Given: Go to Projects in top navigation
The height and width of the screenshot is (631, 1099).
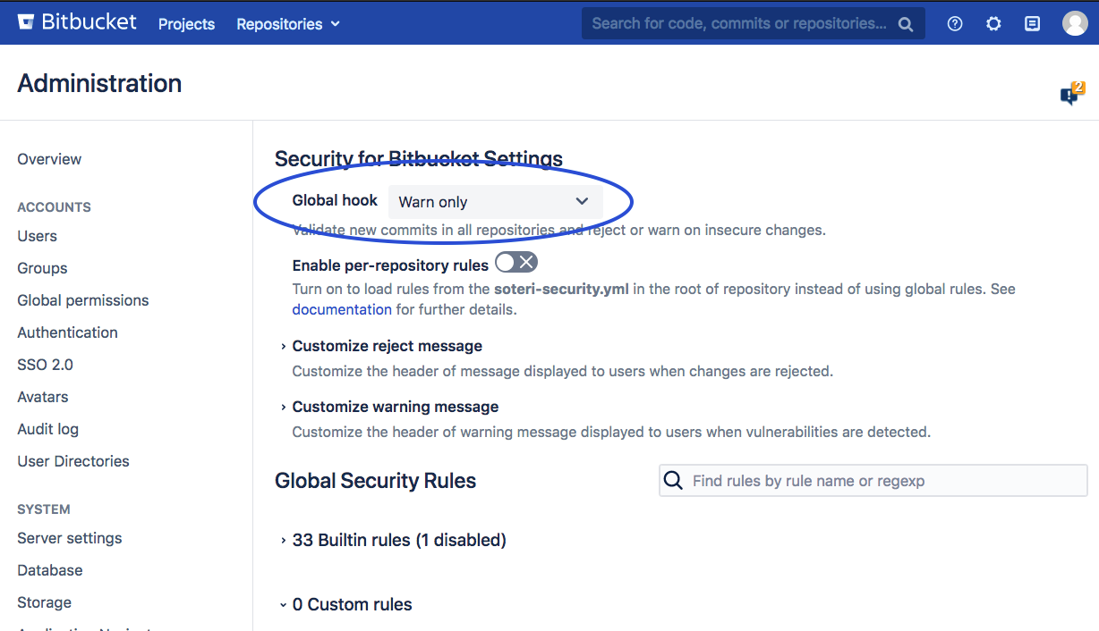Looking at the screenshot, I should 186,24.
